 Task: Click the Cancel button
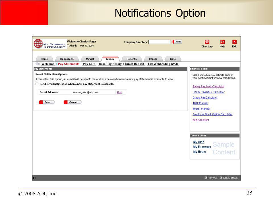(x=73, y=102)
